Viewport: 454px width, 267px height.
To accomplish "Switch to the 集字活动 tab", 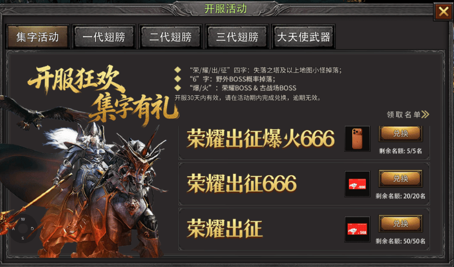I will click(x=38, y=37).
